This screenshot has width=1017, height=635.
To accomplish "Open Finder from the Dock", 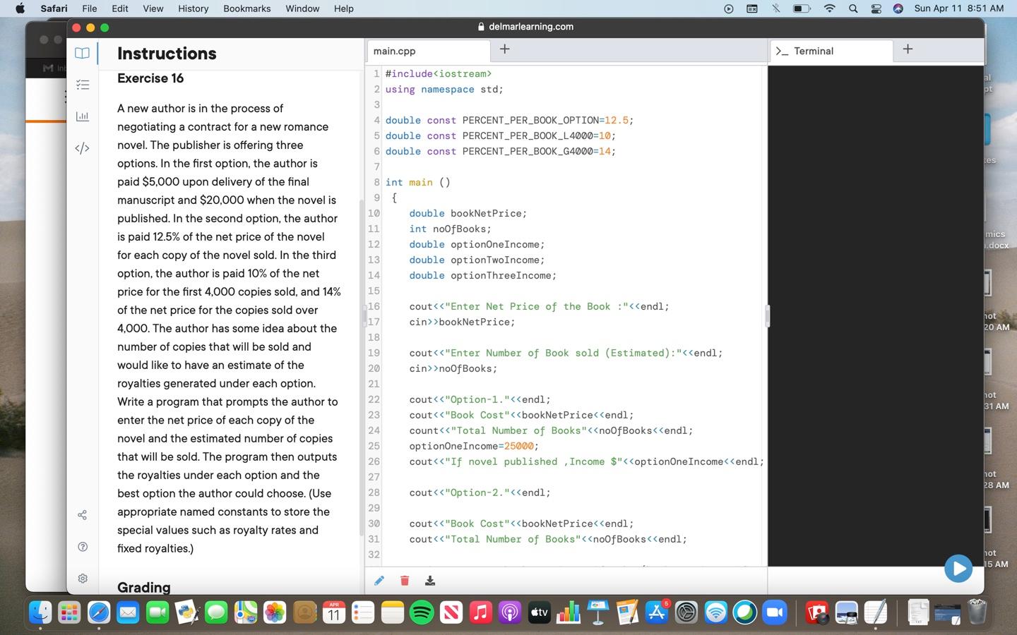I will [40, 612].
